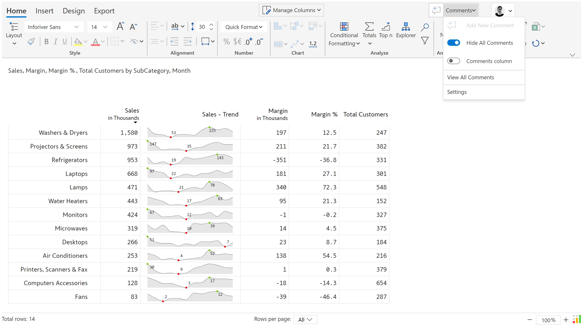
Task: Open Rows per page All dropdown
Action: point(305,319)
